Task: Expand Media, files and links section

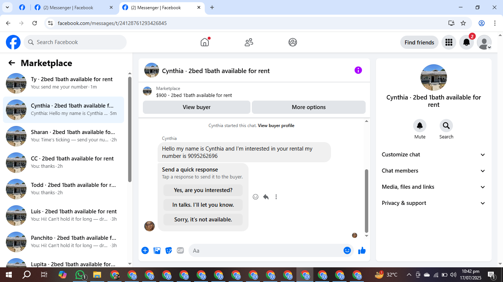Action: click(x=434, y=187)
